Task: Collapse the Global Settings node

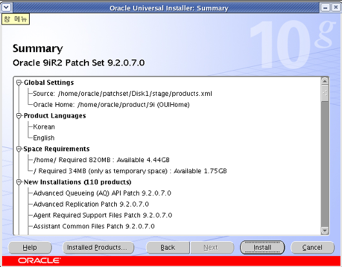Action: click(19, 82)
